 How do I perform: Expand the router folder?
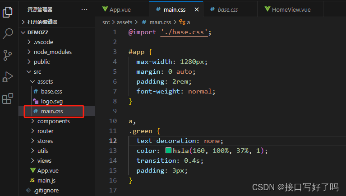pos(56,131)
